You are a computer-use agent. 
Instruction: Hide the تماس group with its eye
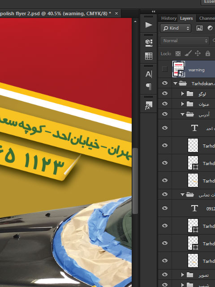pos(165,194)
